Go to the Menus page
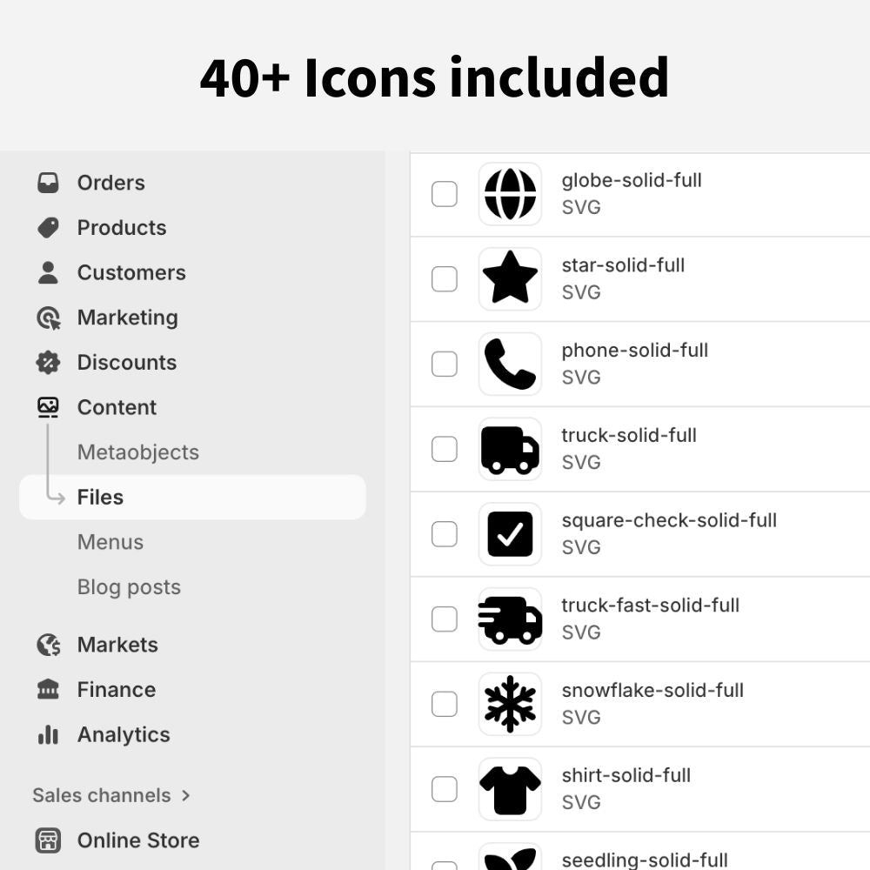The height and width of the screenshot is (870, 870). point(110,542)
